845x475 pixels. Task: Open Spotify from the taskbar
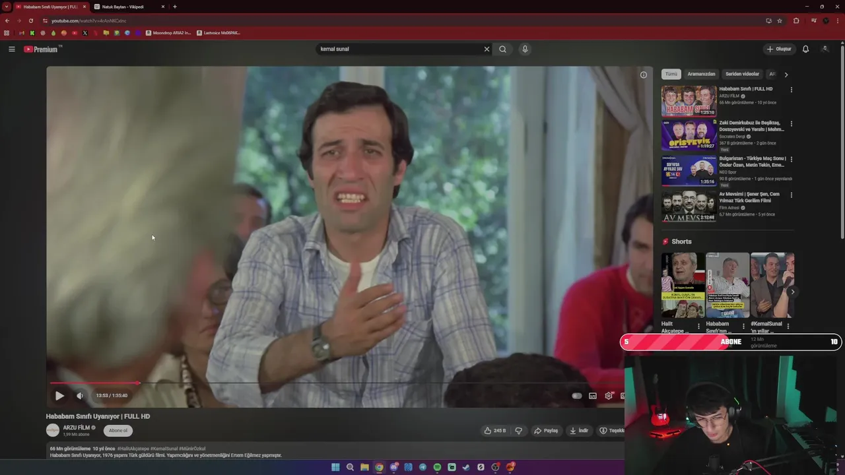pyautogui.click(x=437, y=467)
